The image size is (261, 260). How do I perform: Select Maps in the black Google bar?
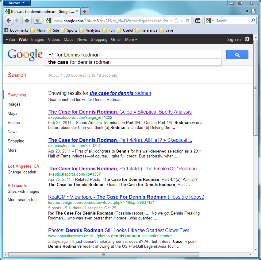[x=69, y=40]
